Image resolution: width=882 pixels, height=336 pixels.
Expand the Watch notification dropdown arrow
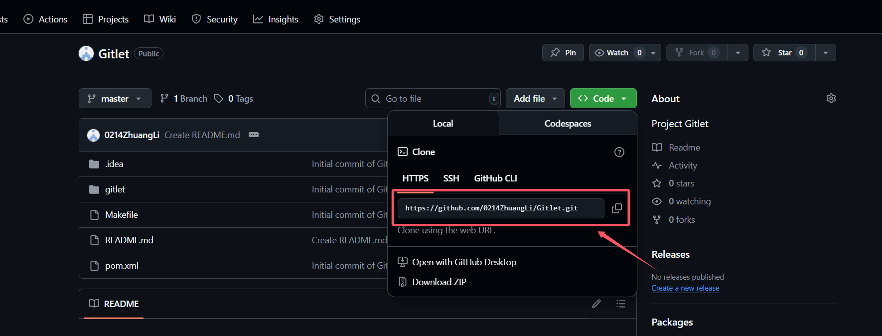(653, 53)
